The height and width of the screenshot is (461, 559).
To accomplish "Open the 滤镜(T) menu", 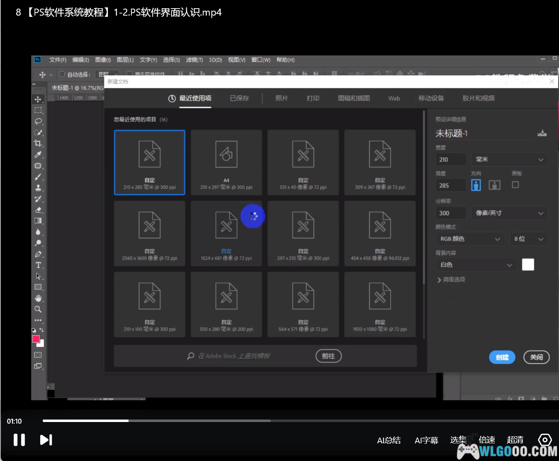I will [x=194, y=60].
